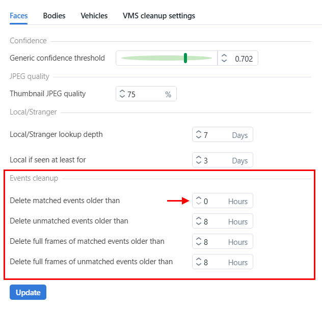322x311 pixels.
Task: Click the confidence threshold slider handle
Action: pos(185,58)
